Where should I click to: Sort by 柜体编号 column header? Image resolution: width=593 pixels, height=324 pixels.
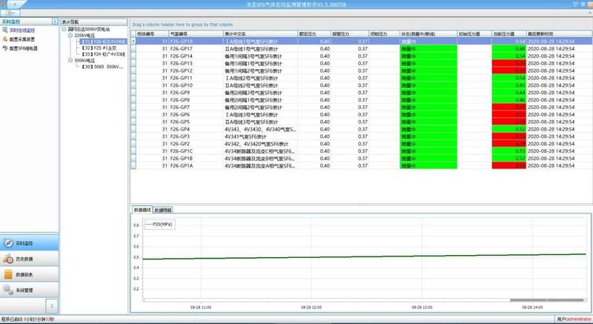coord(152,34)
